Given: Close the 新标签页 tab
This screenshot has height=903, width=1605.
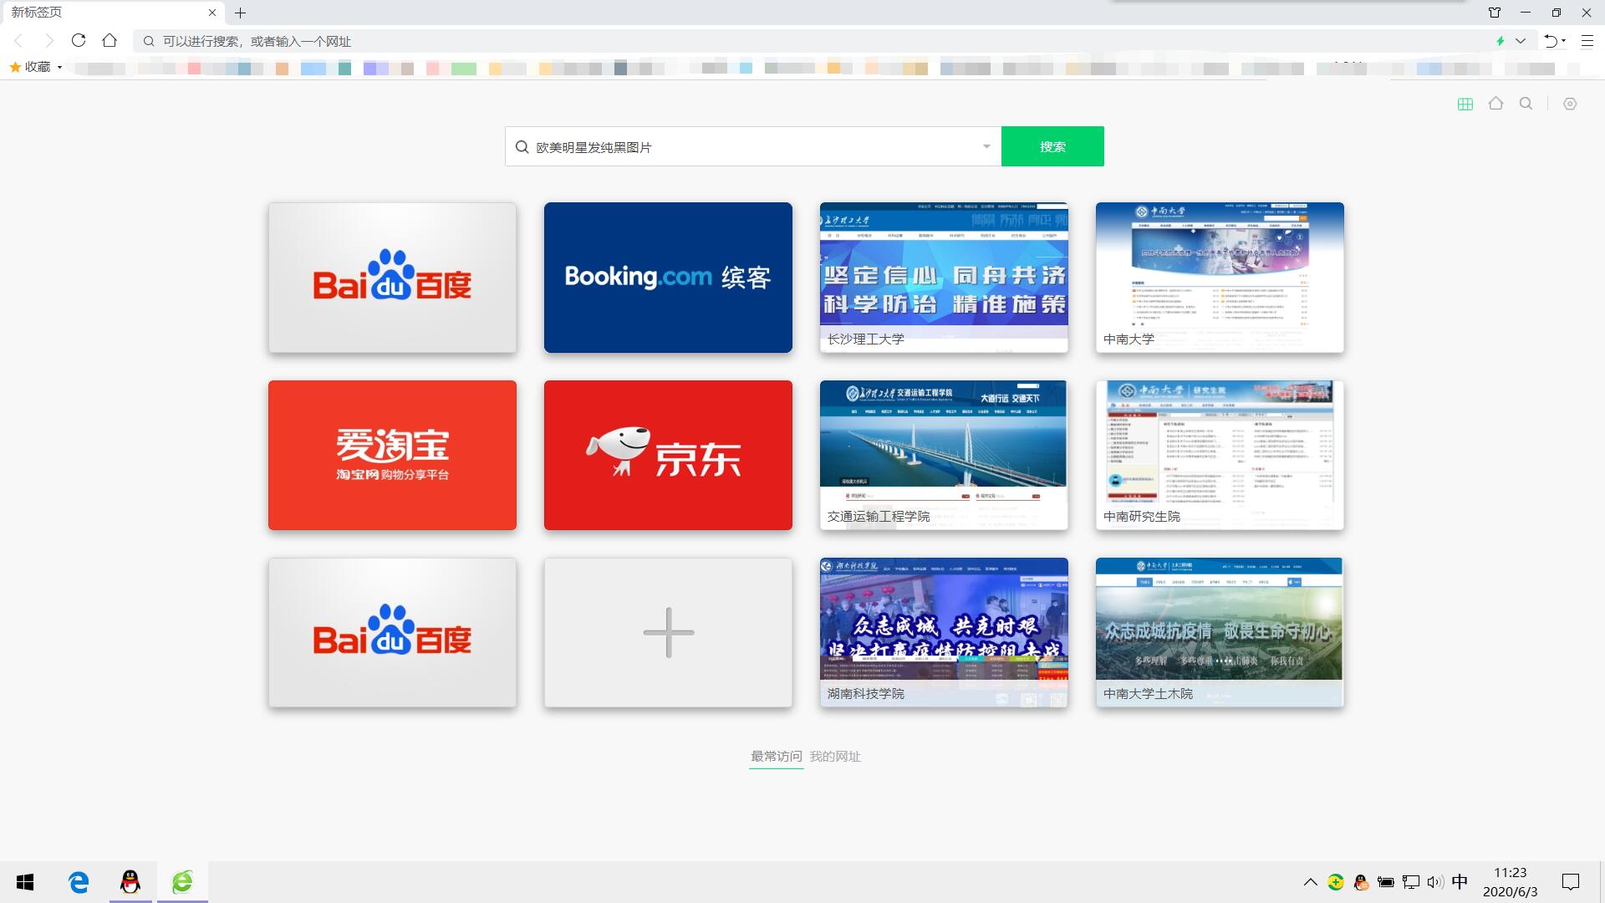Looking at the screenshot, I should 211,13.
